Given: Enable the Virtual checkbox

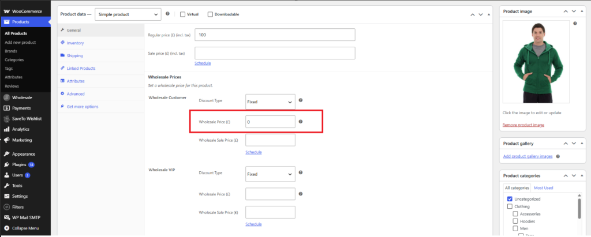Looking at the screenshot, I should 182,14.
